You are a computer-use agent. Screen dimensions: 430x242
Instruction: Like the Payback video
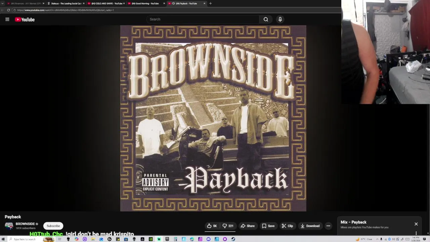[212, 226]
